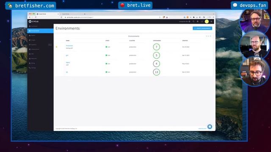Open the environment with 13 containers
Screen dimensions: 271x152
(x=67, y=72)
